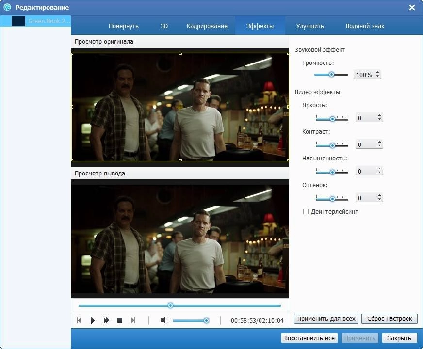Increase Оттенок with the up arrow
423x349 pixels.
point(379,196)
